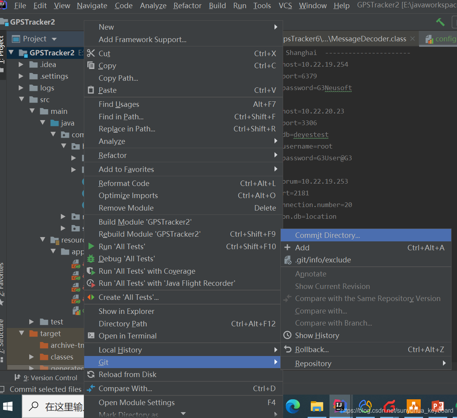Open the Repository submenu

(366, 363)
